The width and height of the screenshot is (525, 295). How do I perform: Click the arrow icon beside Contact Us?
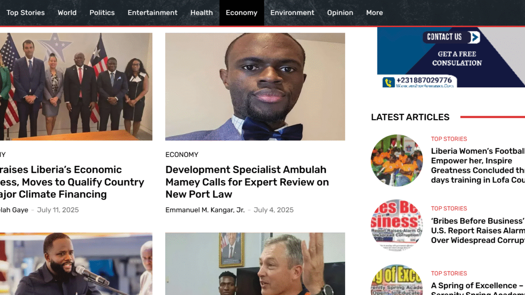click(474, 37)
